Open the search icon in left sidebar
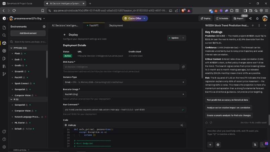The image size is (270, 152). point(4,35)
